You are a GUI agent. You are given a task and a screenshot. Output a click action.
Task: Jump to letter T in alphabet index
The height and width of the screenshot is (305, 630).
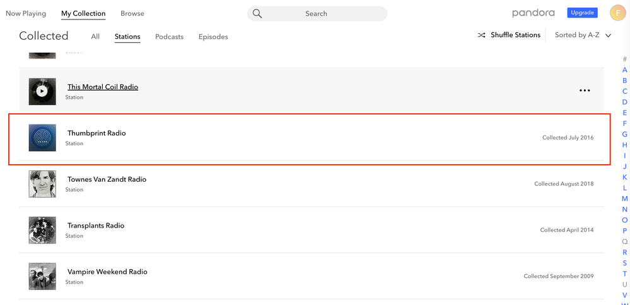click(624, 274)
